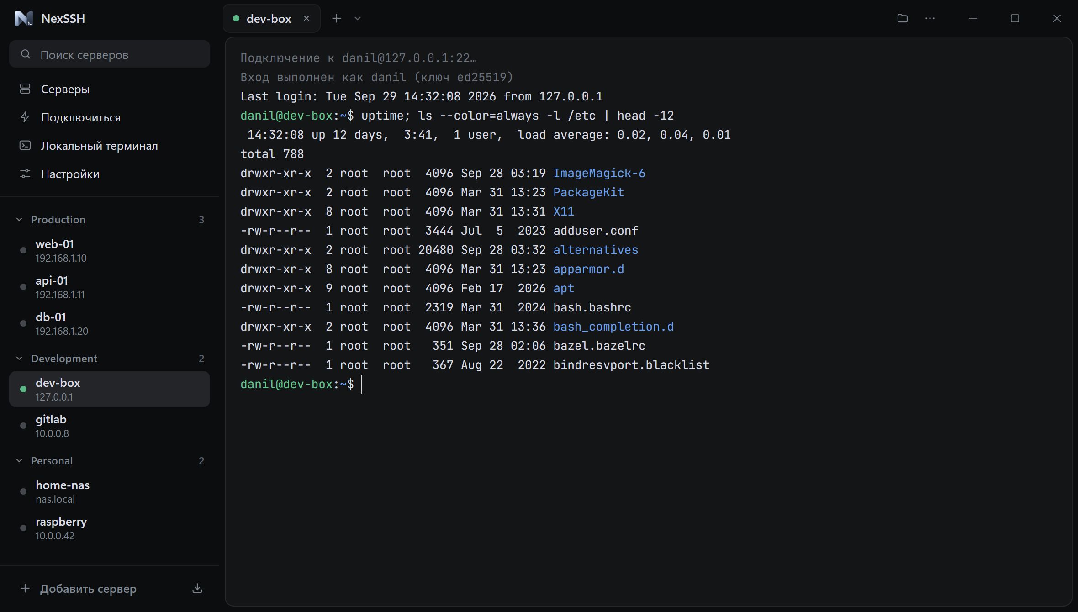
Task: Click the lightning bolt icon beside Подключиться
Action: pos(25,117)
